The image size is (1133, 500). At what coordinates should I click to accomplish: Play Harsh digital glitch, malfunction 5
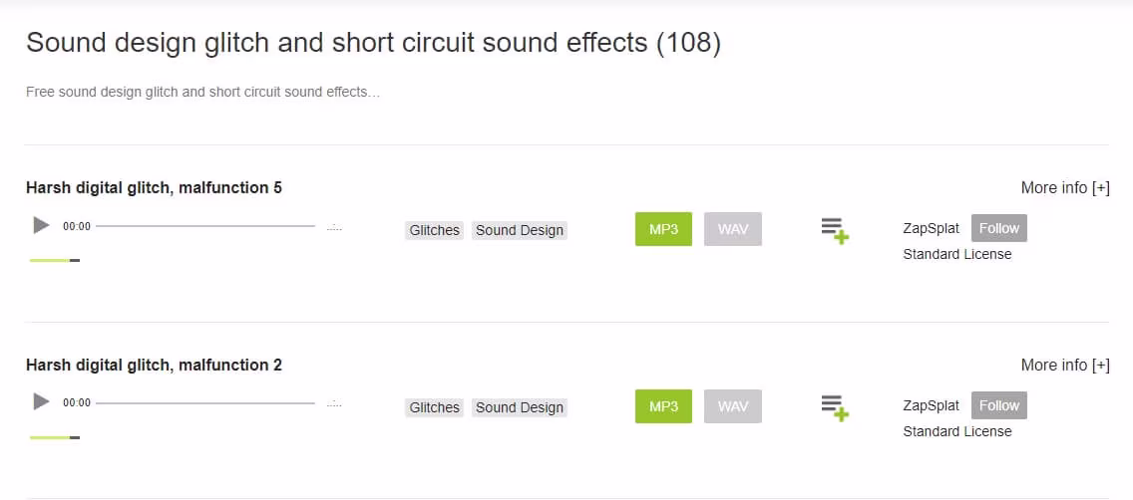click(x=41, y=225)
